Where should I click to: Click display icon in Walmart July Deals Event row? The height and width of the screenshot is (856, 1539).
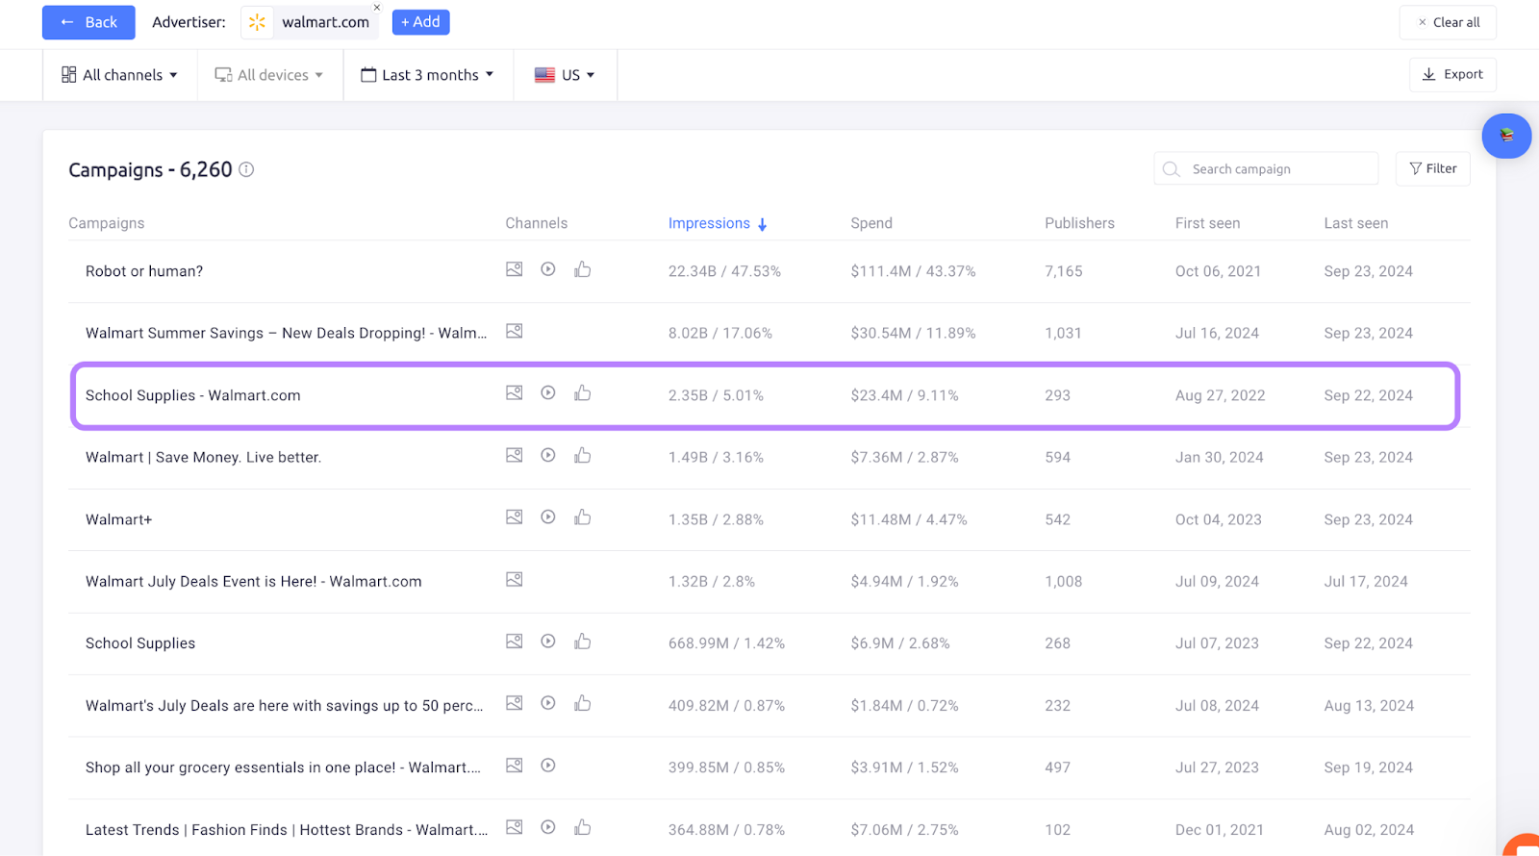(x=515, y=579)
